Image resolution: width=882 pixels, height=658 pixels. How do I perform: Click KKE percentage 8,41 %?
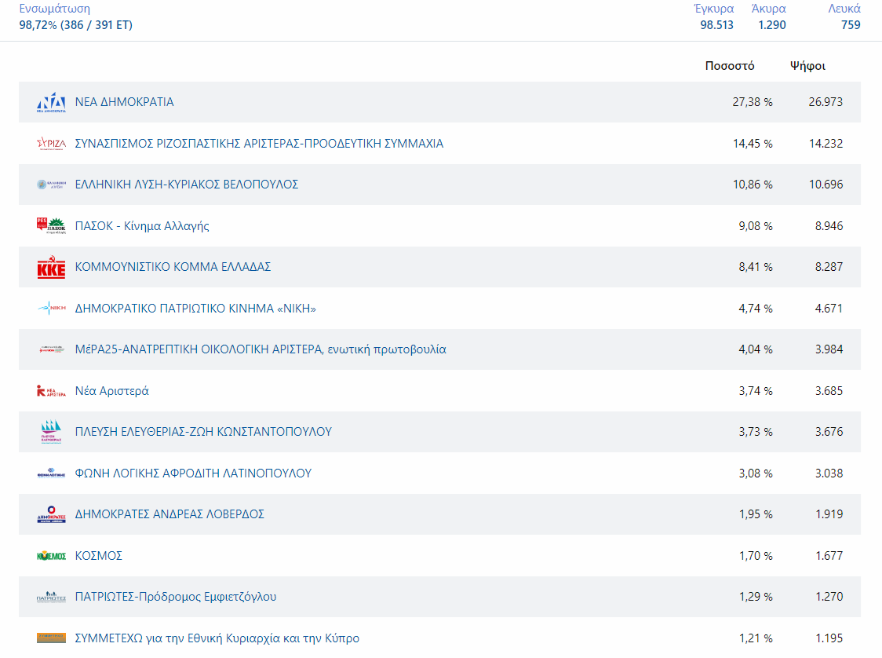(x=756, y=267)
